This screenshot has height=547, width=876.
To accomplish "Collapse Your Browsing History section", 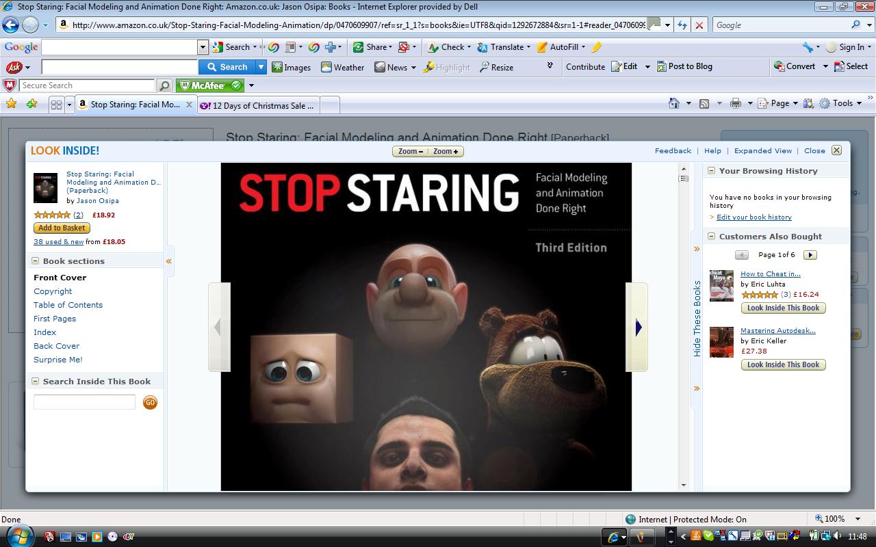I will (x=711, y=171).
